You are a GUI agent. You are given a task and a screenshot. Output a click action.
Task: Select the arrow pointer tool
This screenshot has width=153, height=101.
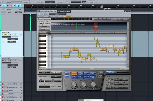(x=81, y=77)
